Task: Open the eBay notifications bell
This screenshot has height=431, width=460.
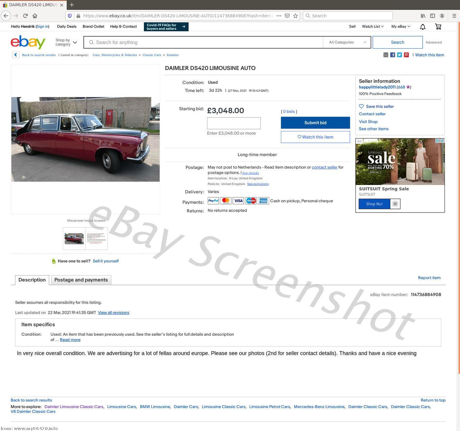Action: (423, 27)
